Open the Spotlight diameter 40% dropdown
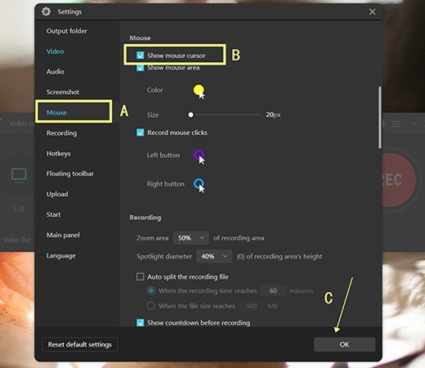 point(214,257)
